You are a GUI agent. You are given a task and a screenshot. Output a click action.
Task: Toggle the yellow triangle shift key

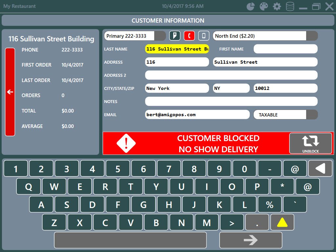[282, 222]
